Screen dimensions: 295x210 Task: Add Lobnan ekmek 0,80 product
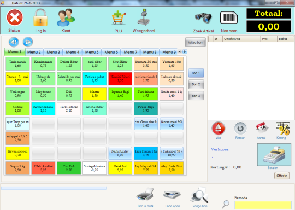(x=172, y=79)
